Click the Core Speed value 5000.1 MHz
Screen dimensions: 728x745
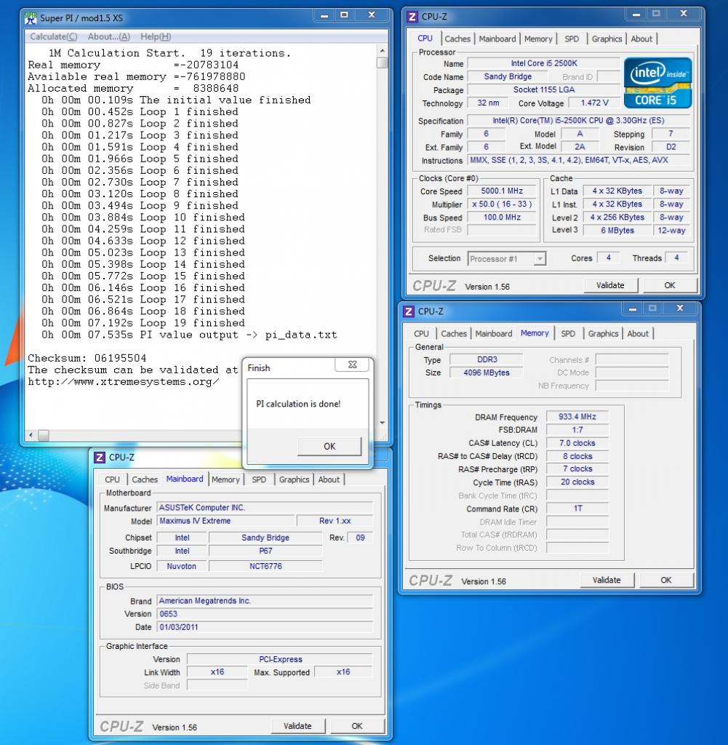pyautogui.click(x=502, y=191)
